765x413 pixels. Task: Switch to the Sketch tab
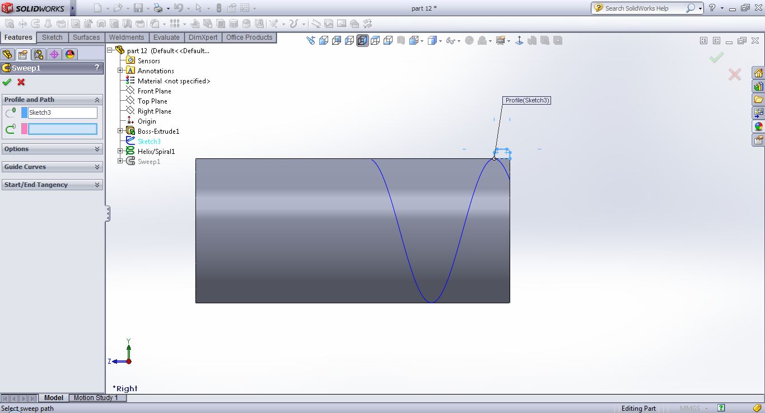click(x=52, y=37)
